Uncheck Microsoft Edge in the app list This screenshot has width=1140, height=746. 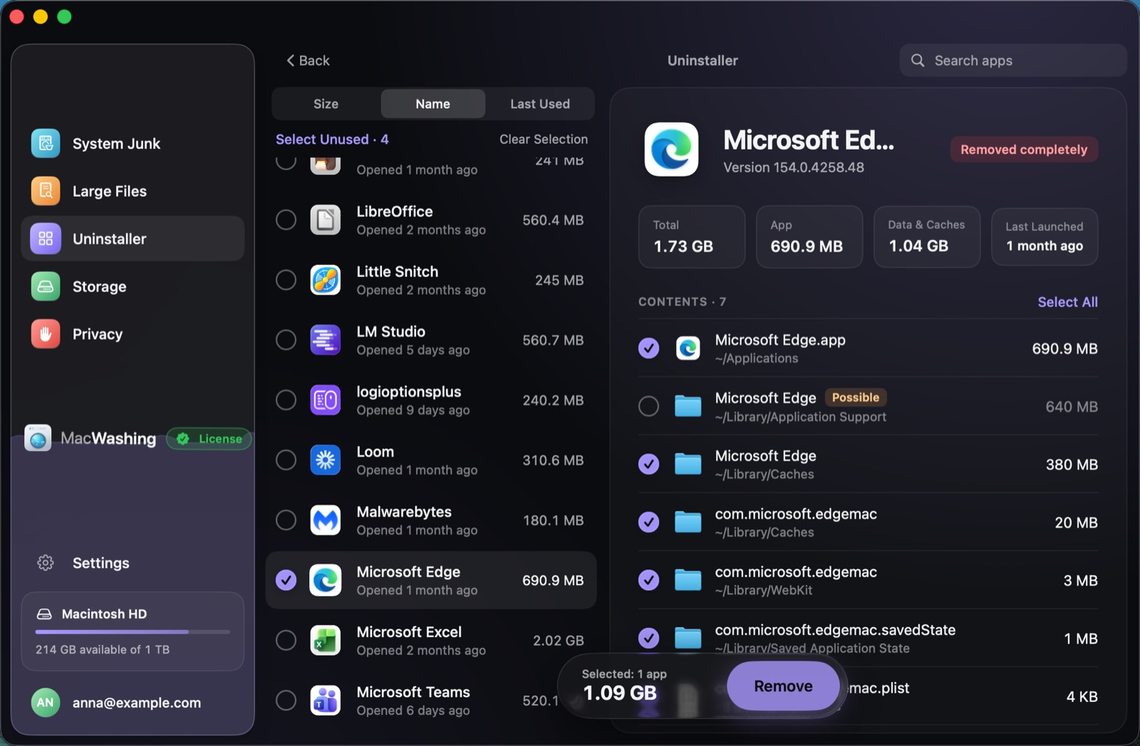(286, 580)
